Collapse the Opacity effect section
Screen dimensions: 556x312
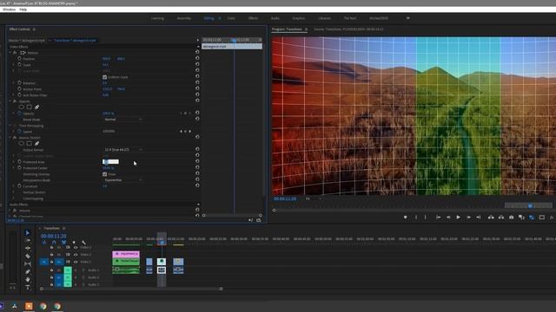pos(10,101)
